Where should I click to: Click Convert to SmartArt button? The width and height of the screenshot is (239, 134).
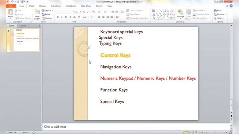[x=138, y=18]
